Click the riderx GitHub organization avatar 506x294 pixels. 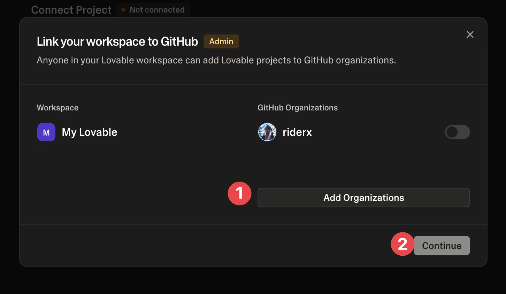tap(267, 132)
